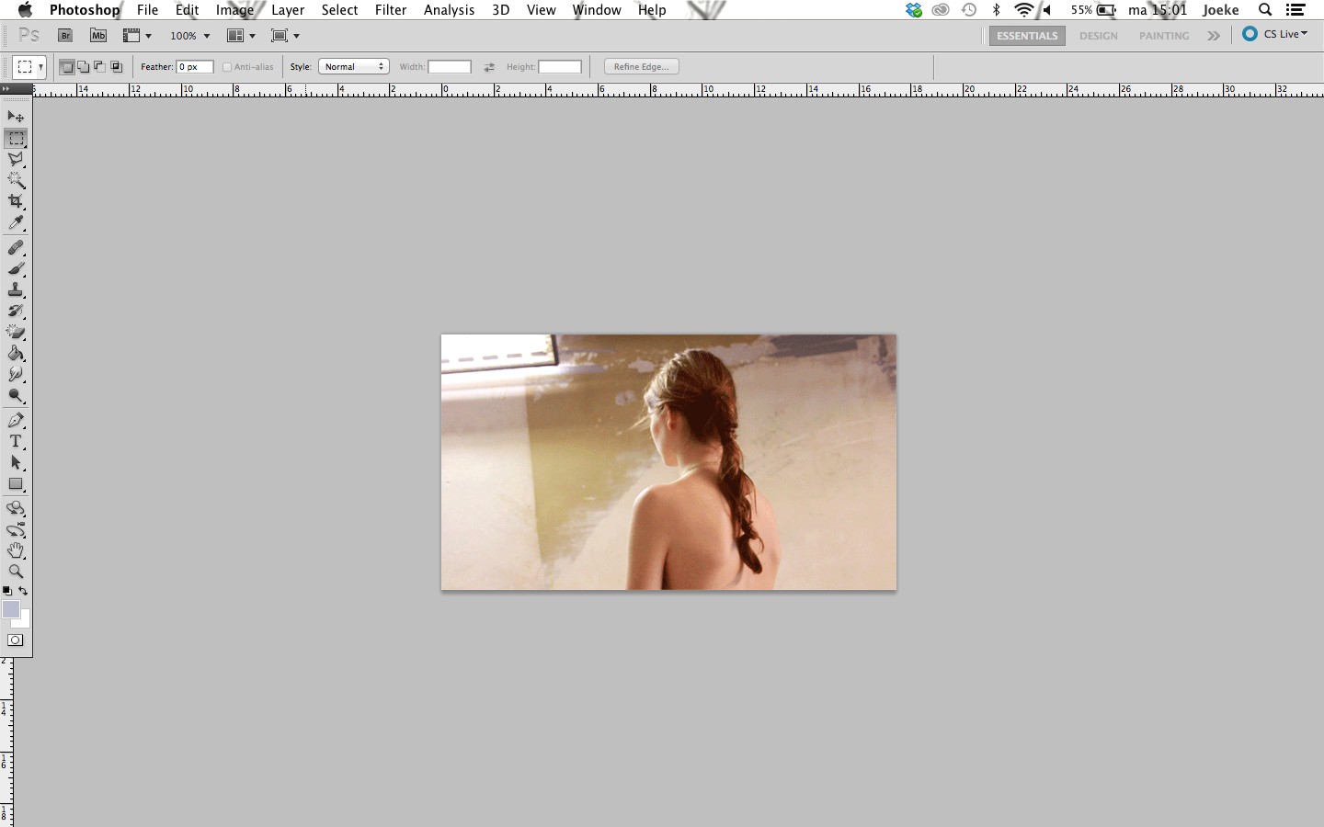This screenshot has height=827, width=1324.
Task: Open the File menu
Action: (147, 10)
